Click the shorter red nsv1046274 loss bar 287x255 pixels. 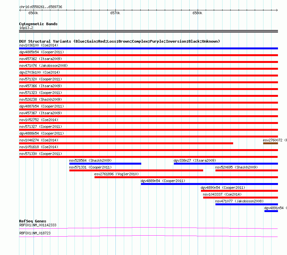point(126,143)
